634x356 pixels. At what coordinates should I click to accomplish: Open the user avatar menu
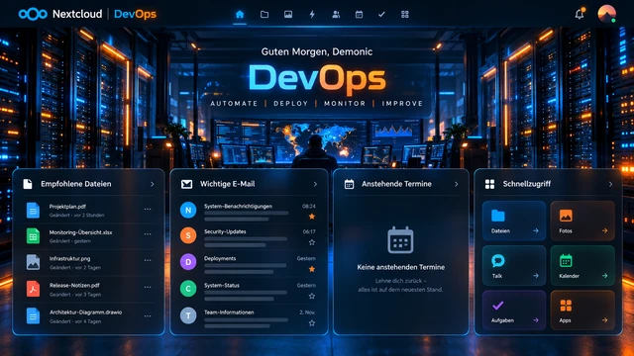click(606, 14)
